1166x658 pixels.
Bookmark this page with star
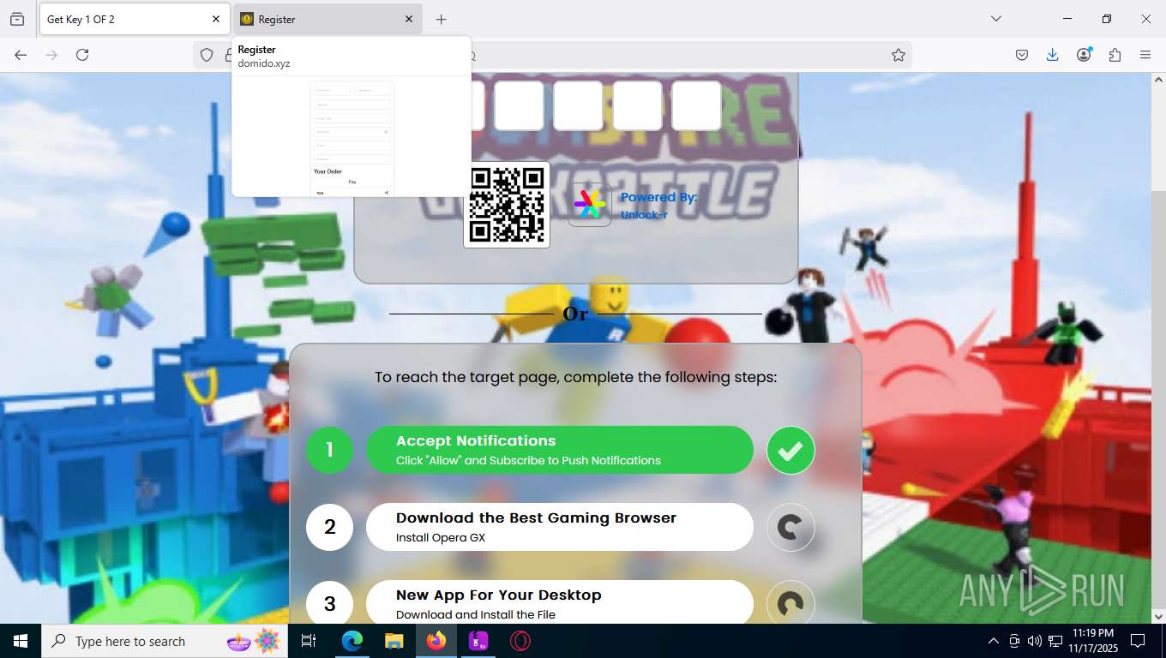click(899, 55)
